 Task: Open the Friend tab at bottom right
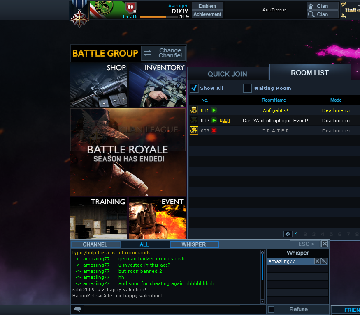point(346,310)
